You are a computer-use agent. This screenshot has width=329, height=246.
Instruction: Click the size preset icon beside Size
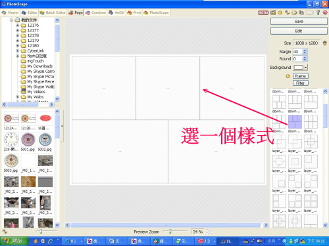click(325, 43)
